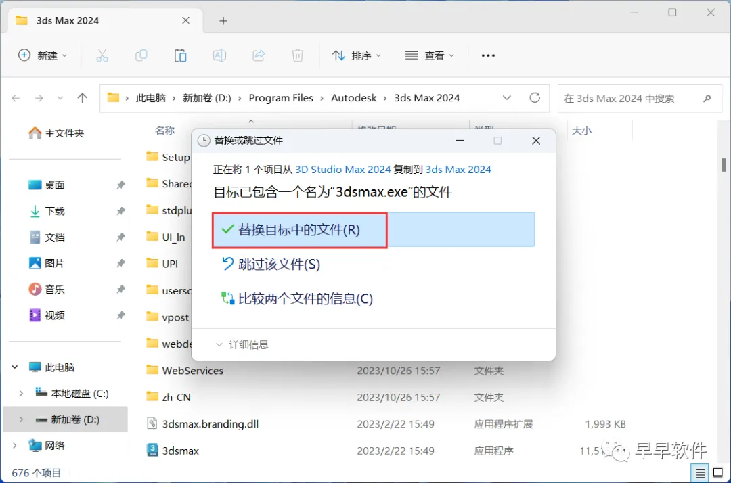Expand the address bar history dropdown
The height and width of the screenshot is (483, 731).
(x=507, y=98)
